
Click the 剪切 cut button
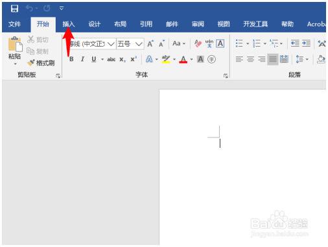click(38, 40)
